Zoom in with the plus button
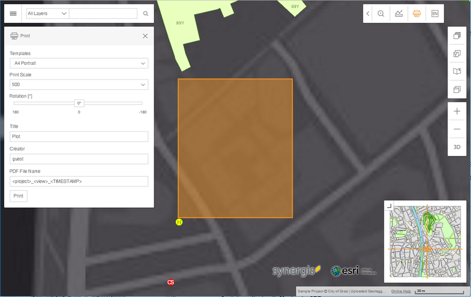The image size is (471, 297). pos(457,112)
